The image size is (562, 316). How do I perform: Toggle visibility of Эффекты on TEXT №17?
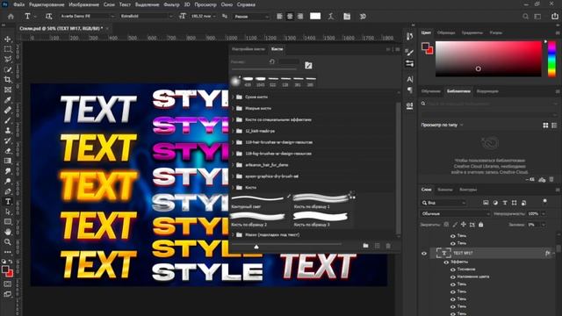(x=446, y=262)
